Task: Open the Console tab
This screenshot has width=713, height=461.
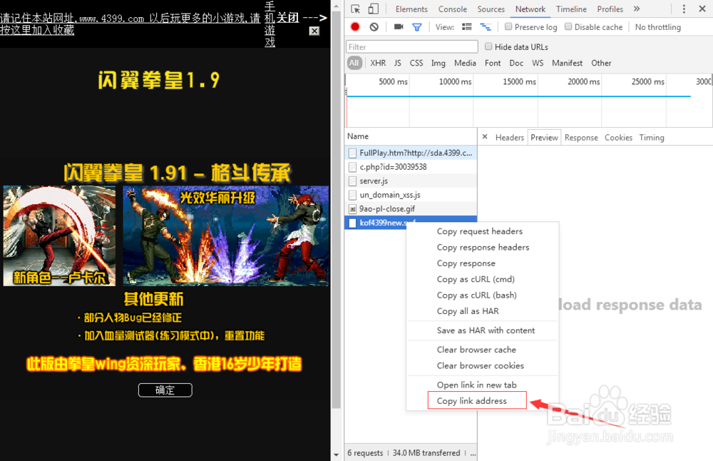Action: [x=453, y=9]
